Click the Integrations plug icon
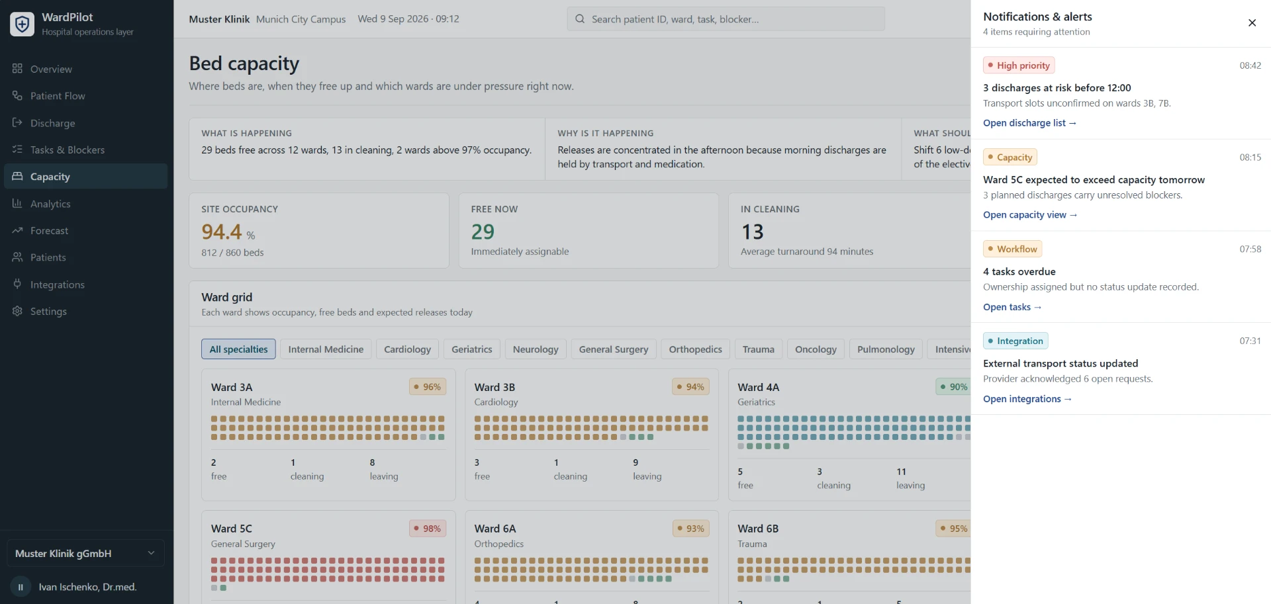 tap(17, 284)
